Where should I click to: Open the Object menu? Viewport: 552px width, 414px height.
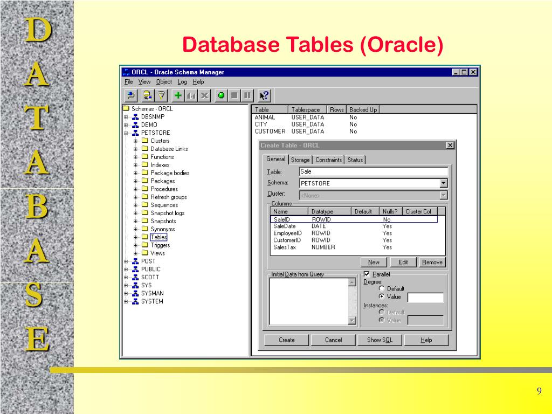pyautogui.click(x=164, y=81)
